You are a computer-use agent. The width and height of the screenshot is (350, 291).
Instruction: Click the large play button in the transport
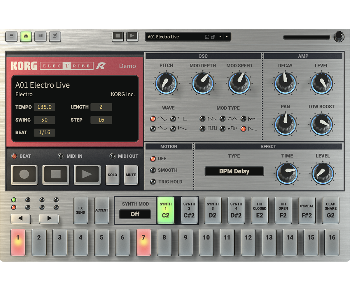(x=87, y=175)
